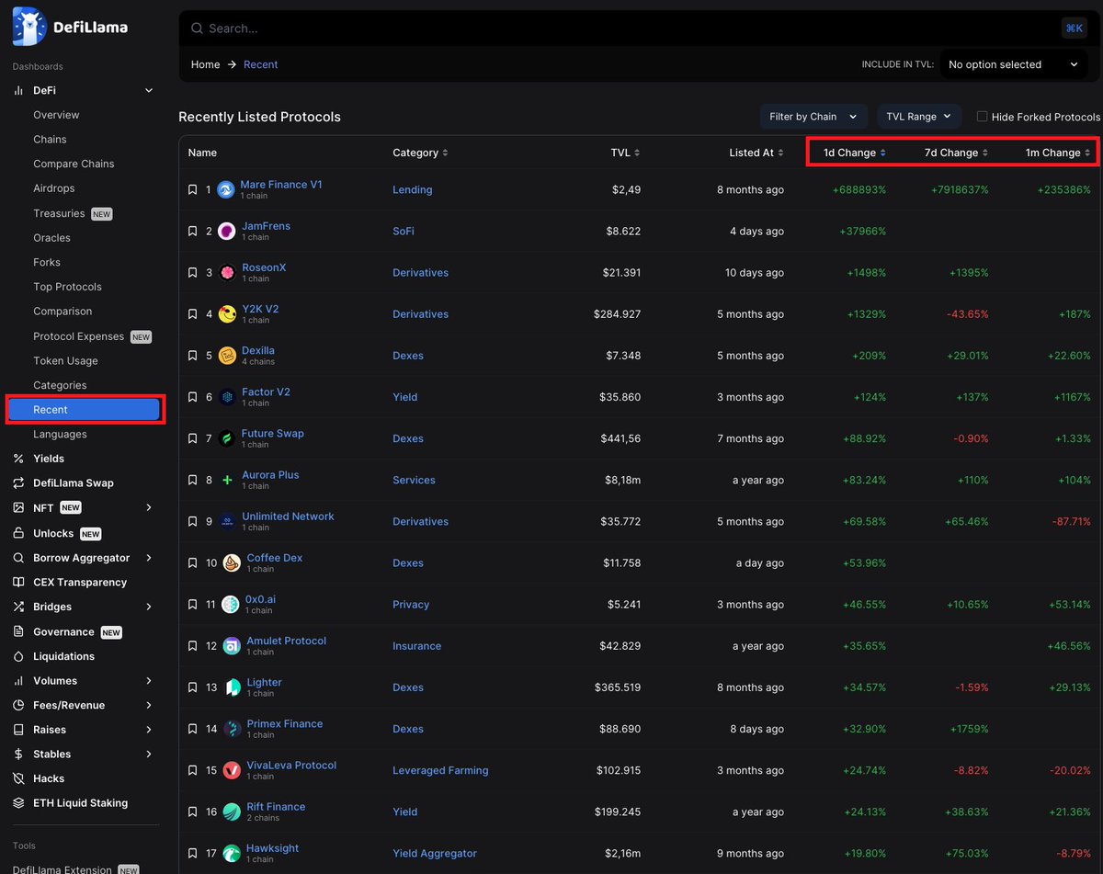The image size is (1103, 874).
Task: Expand the NFT sidebar section
Action: pyautogui.click(x=149, y=507)
